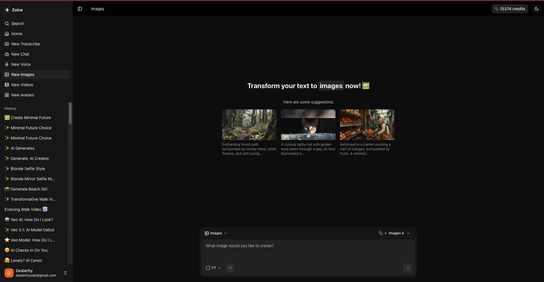Open New Transcribe from sidebar
This screenshot has height=282, width=544.
(25, 44)
